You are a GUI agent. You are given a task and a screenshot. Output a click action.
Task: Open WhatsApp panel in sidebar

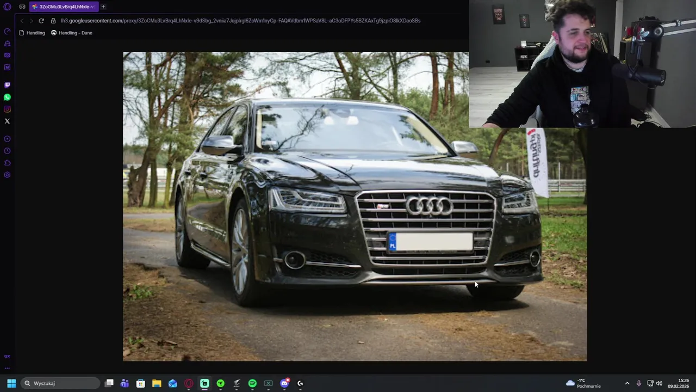click(x=7, y=97)
